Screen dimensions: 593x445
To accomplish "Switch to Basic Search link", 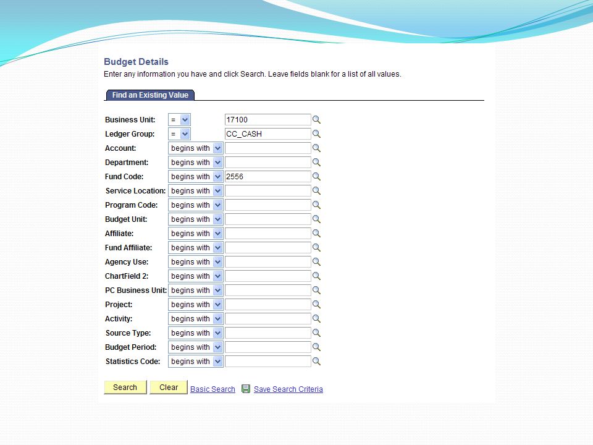I will 212,389.
